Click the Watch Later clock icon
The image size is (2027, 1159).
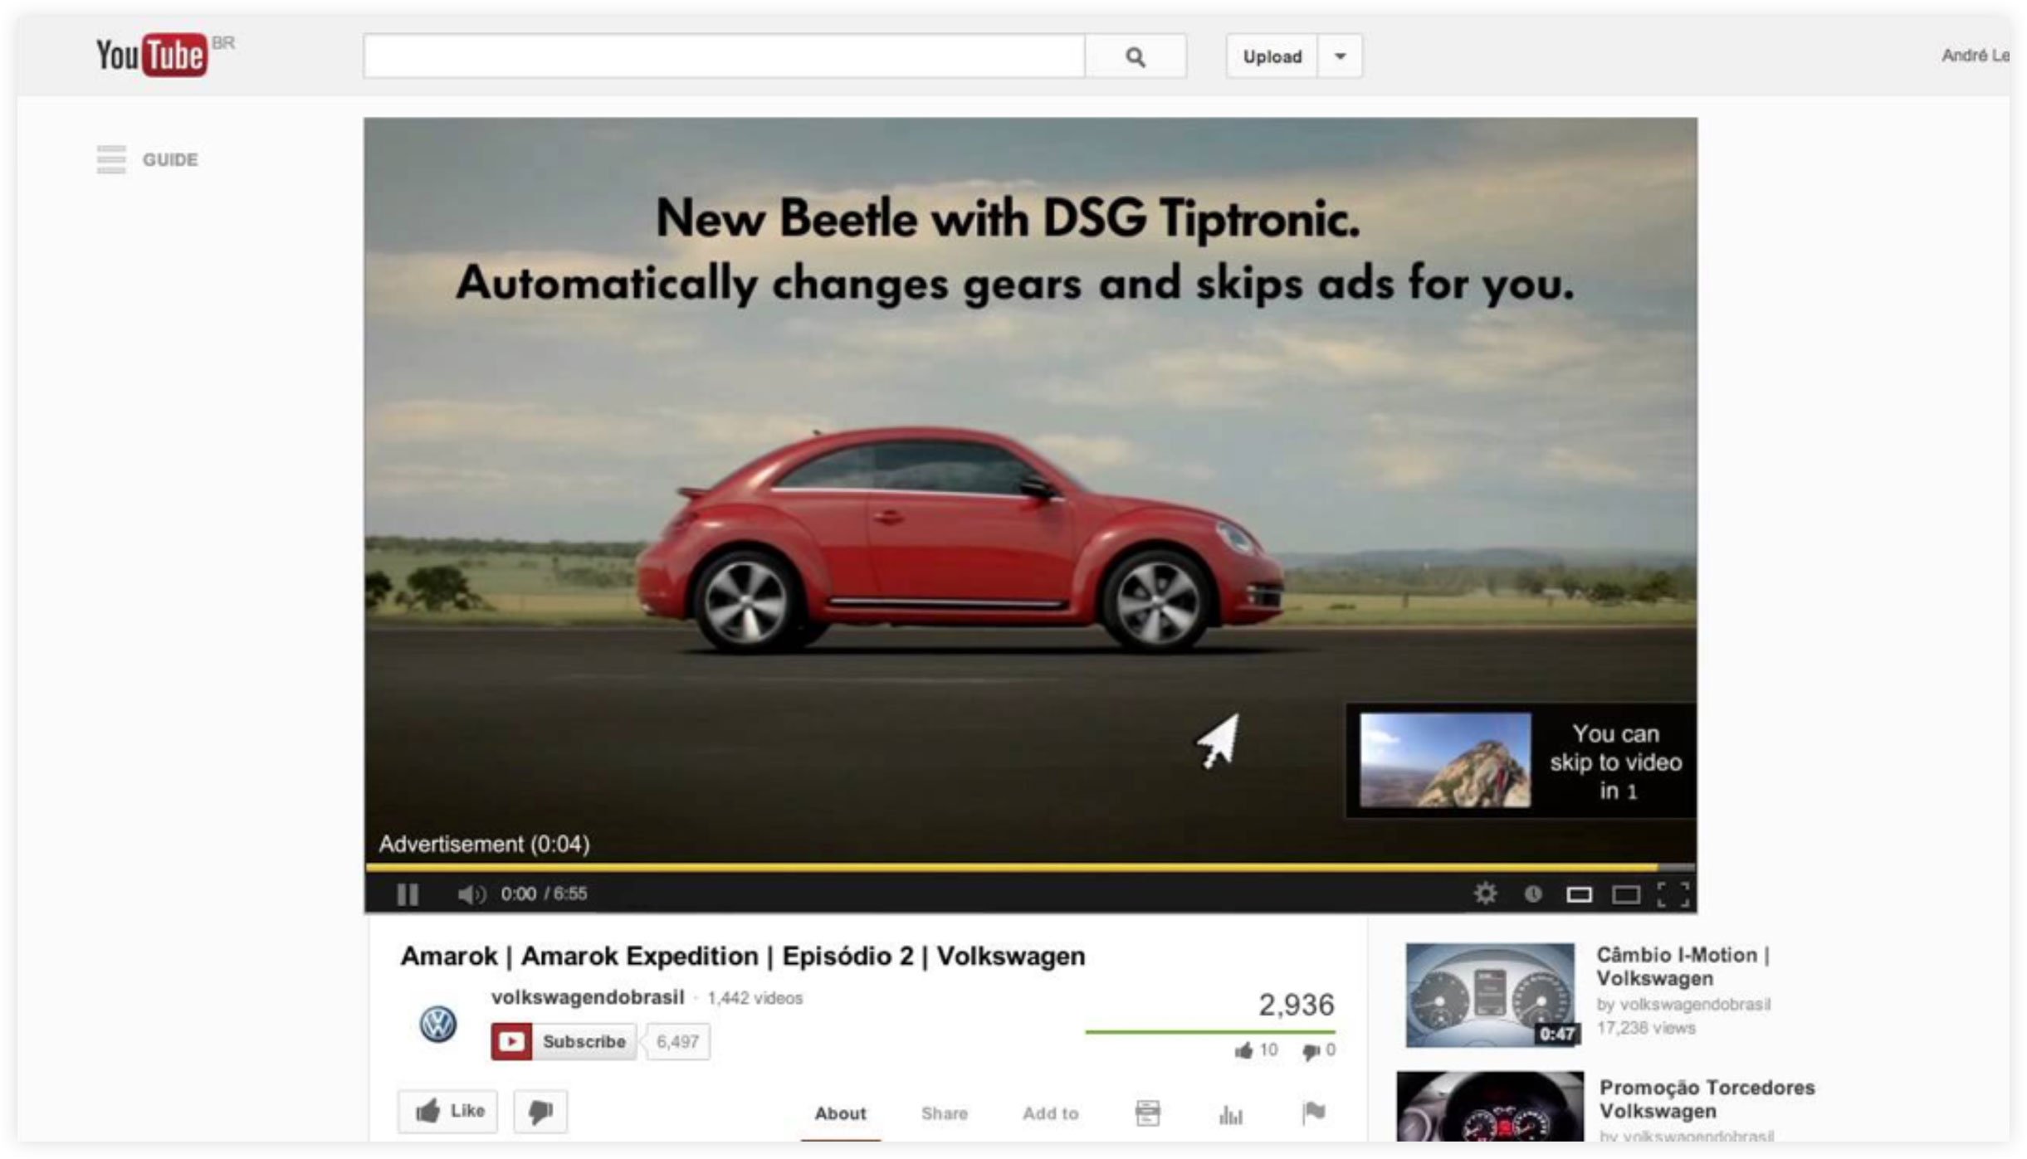[x=1532, y=894]
